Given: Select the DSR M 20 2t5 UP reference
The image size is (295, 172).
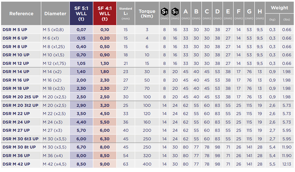Looking at the screenshot, I should [20, 97].
